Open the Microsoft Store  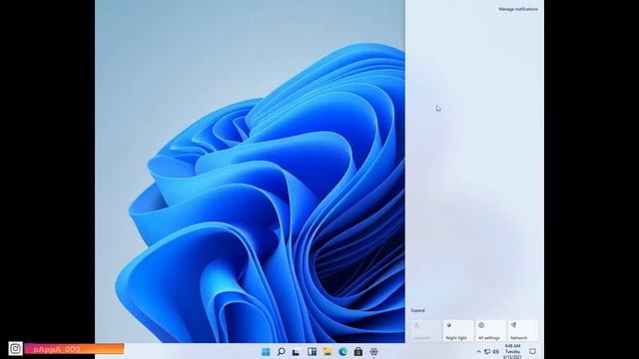click(358, 352)
